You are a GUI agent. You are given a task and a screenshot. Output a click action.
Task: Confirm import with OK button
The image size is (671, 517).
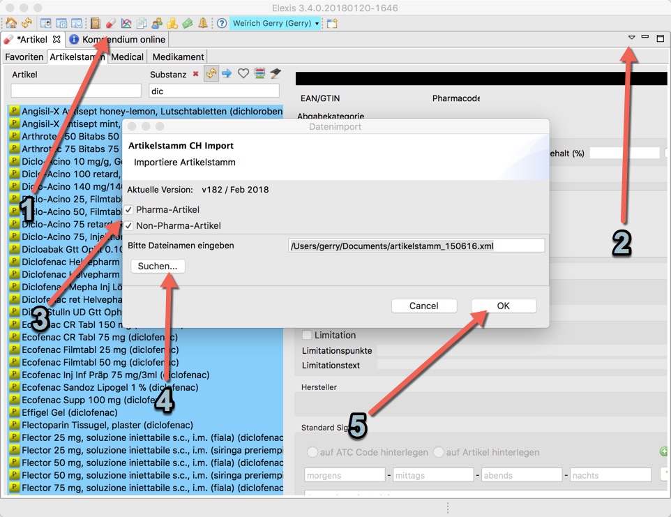[504, 306]
